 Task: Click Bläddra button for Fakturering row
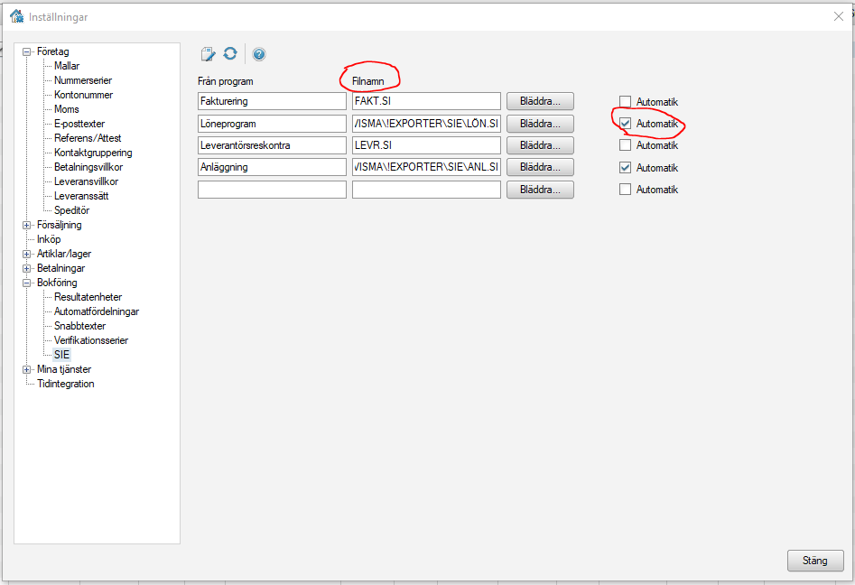pyautogui.click(x=540, y=101)
